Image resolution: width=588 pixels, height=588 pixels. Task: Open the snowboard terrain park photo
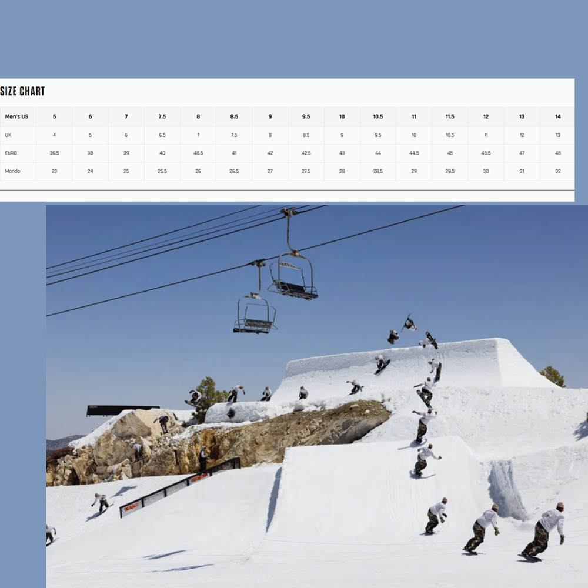click(x=317, y=396)
